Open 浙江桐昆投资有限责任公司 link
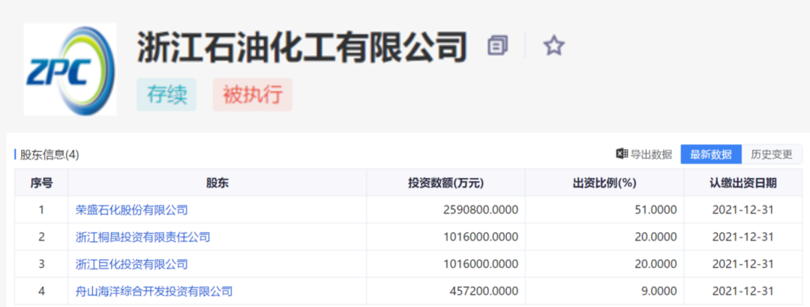This screenshot has height=307, width=810. [x=142, y=237]
